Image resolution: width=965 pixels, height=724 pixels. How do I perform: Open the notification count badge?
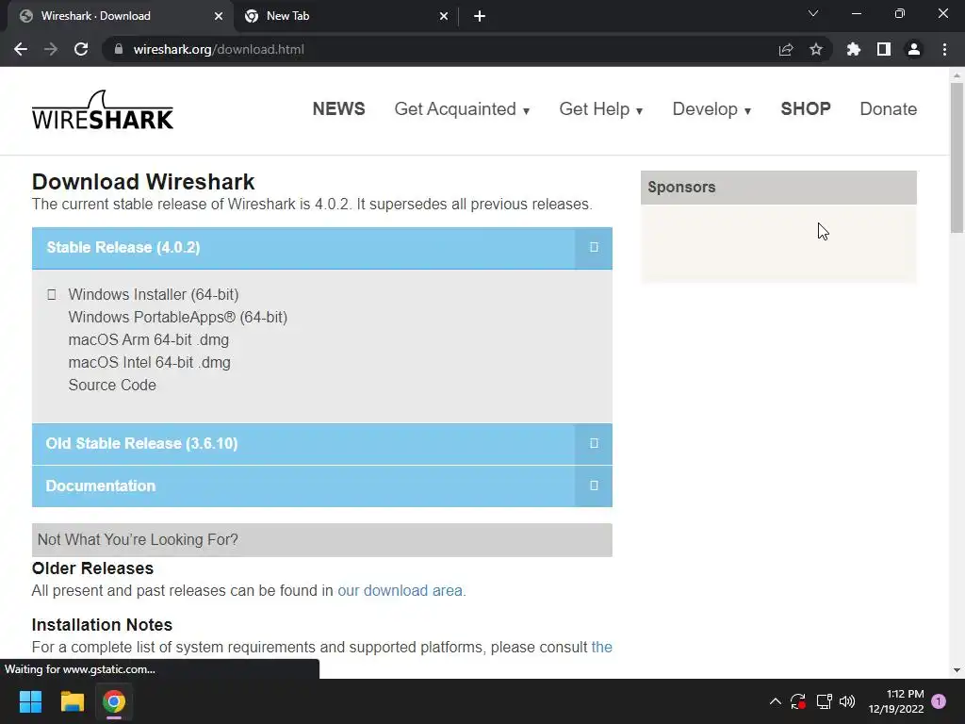pos(939,701)
